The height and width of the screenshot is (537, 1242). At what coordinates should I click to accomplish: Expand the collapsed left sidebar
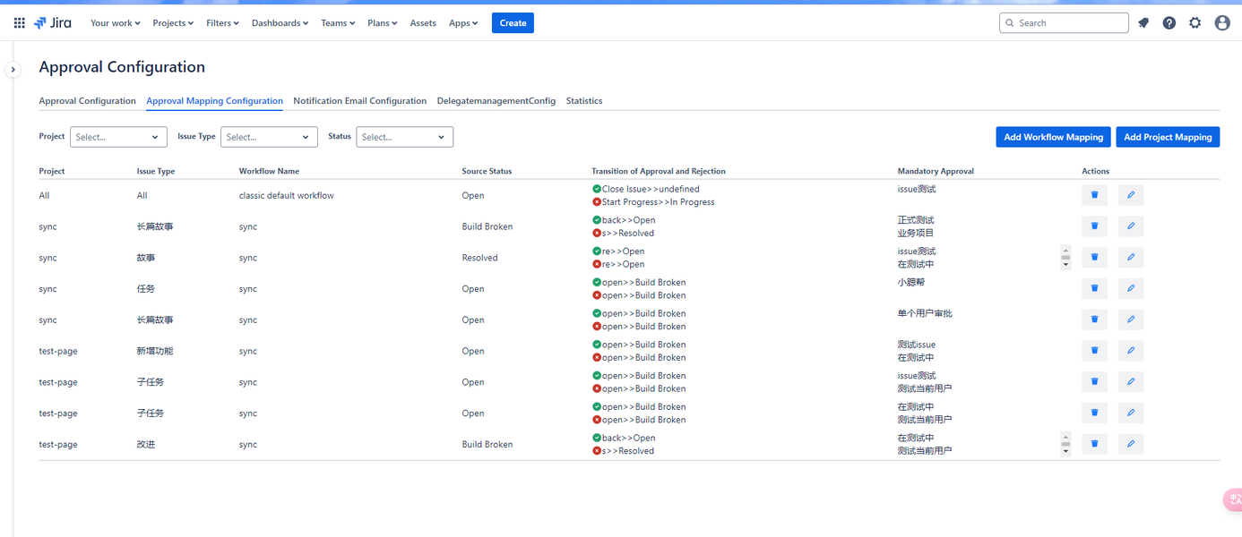click(x=13, y=69)
